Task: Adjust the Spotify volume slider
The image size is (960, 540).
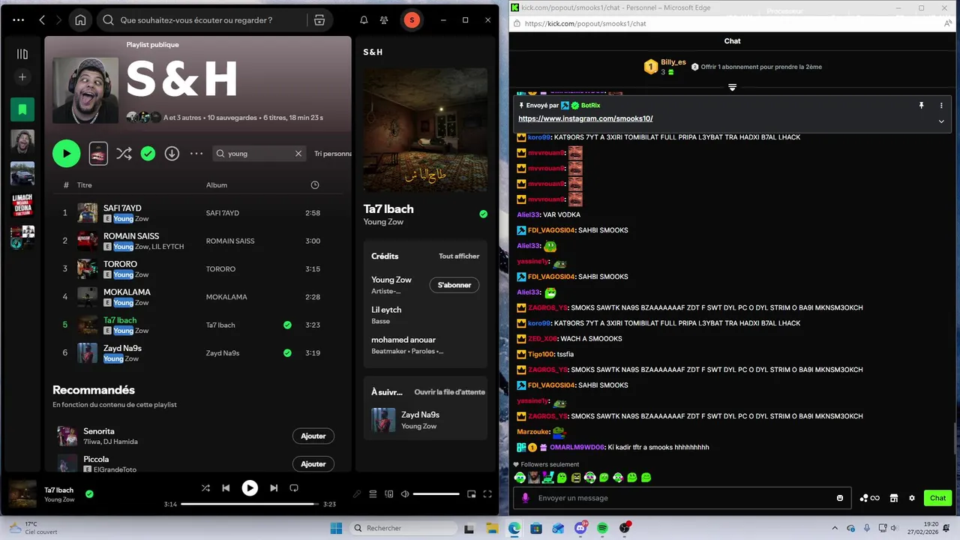Action: [436, 493]
